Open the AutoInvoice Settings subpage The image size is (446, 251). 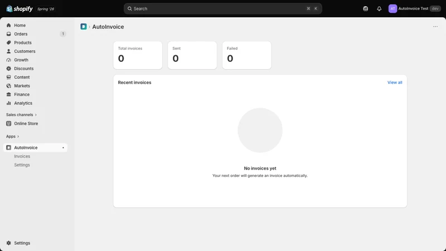pyautogui.click(x=22, y=165)
